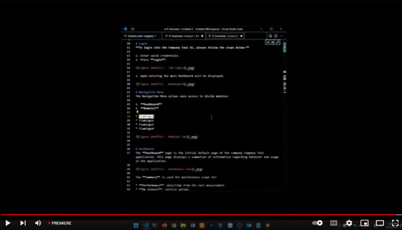Click the lightbulb code action icon
Image resolution: width=402 pixels, height=230 pixels.
pos(137,112)
